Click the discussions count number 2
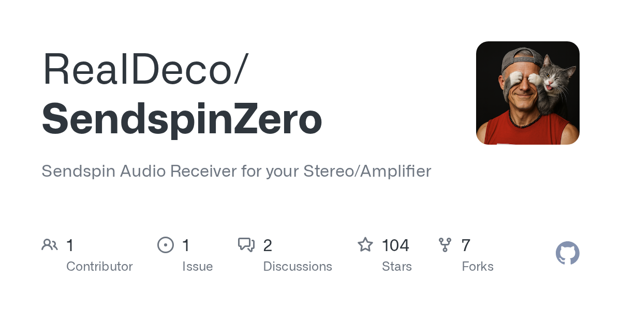 click(x=268, y=245)
